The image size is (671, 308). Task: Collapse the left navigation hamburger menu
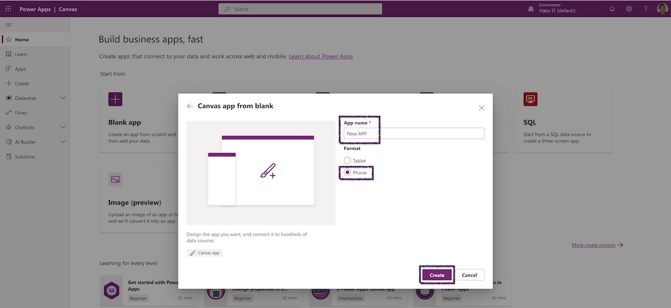[8, 25]
